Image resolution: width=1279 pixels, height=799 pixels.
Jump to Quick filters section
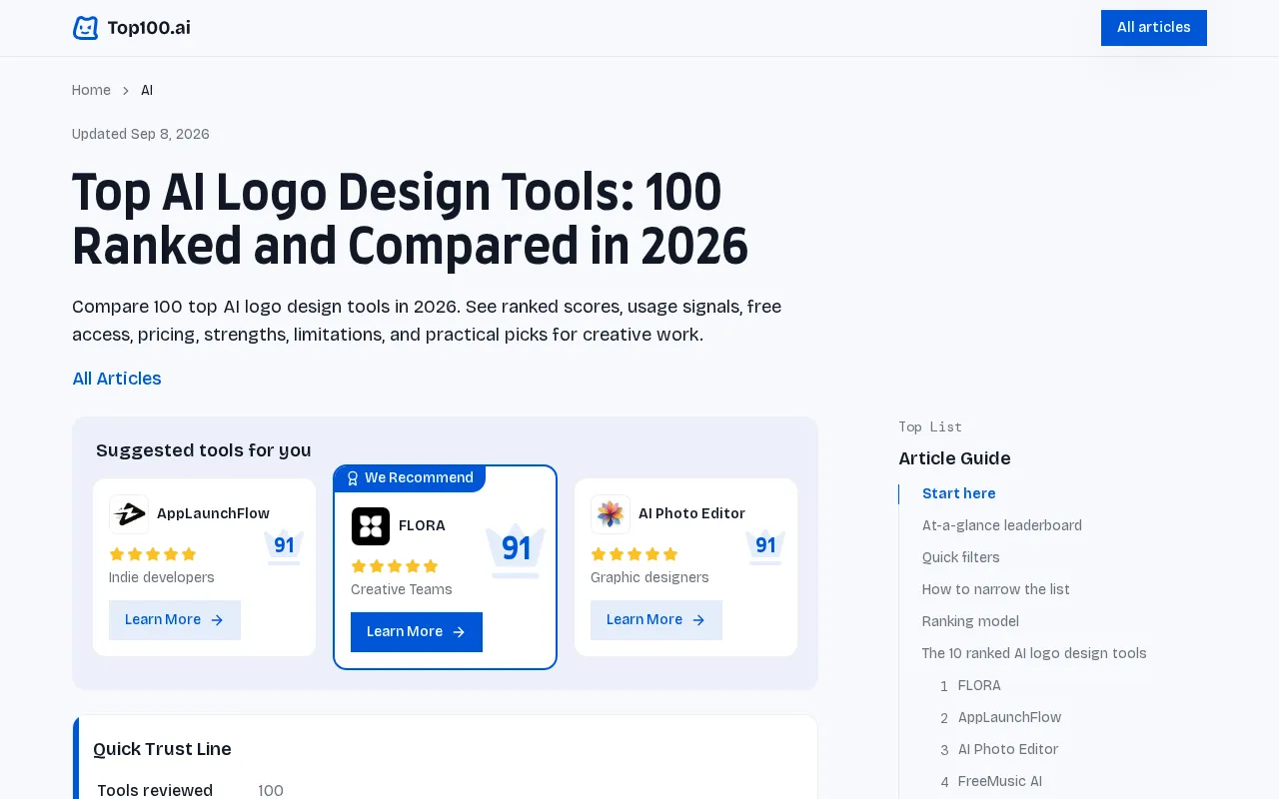pyautogui.click(x=961, y=557)
